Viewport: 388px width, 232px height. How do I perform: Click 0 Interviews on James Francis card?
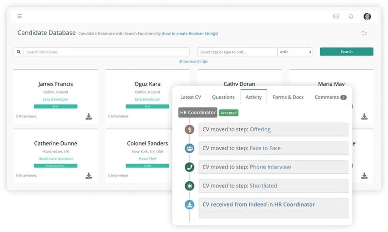26,116
